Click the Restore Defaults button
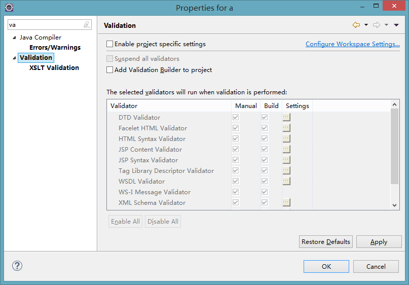 pyautogui.click(x=325, y=241)
